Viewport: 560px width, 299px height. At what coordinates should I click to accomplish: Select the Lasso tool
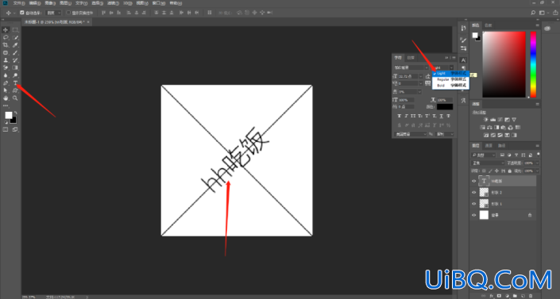click(6, 37)
